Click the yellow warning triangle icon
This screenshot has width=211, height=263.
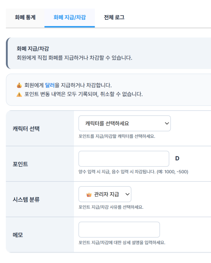tap(19, 94)
